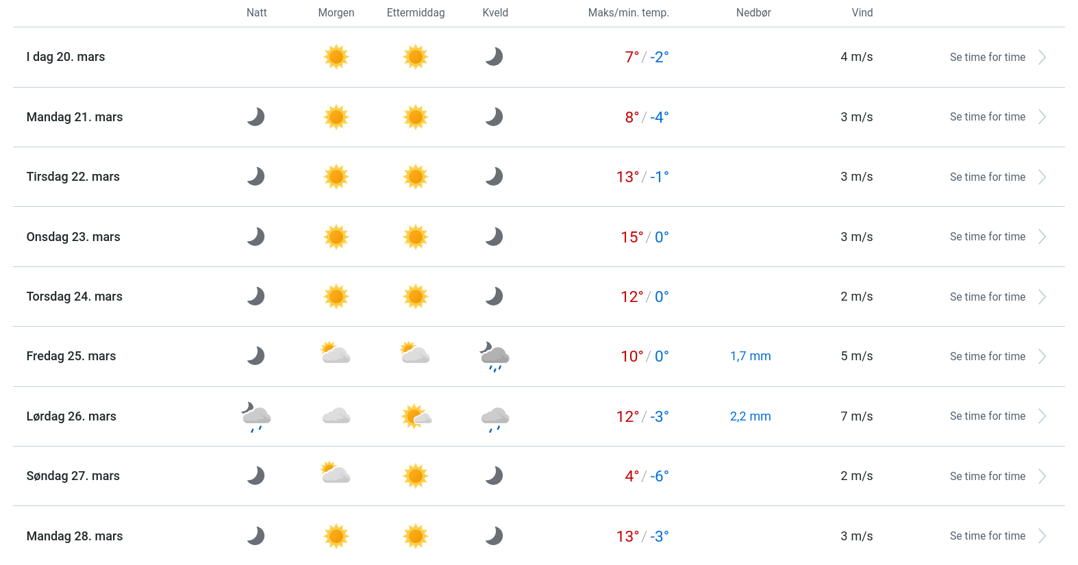Click Saturday 26 March night rain icon
Screen dimensions: 1078x565
pyautogui.click(x=256, y=416)
